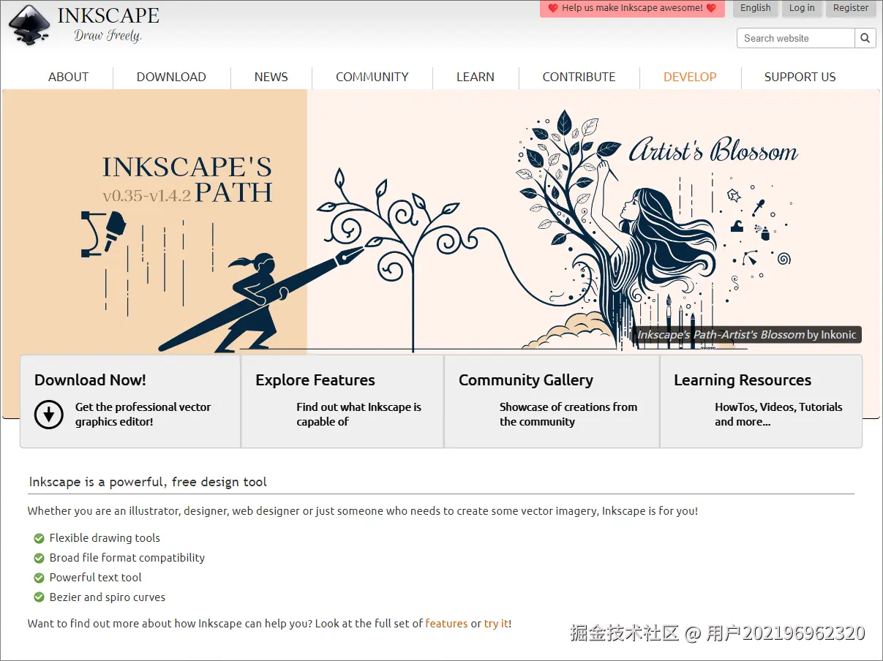
Task: Click the try it link
Action: pyautogui.click(x=496, y=624)
